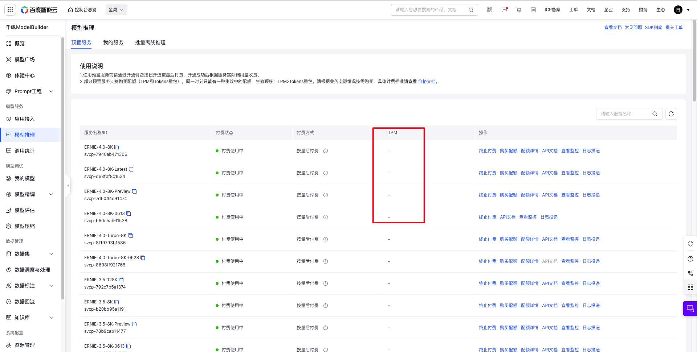Viewport: 697px width, 352px height.
Task: Go to 控制台总览
Action: 82,10
